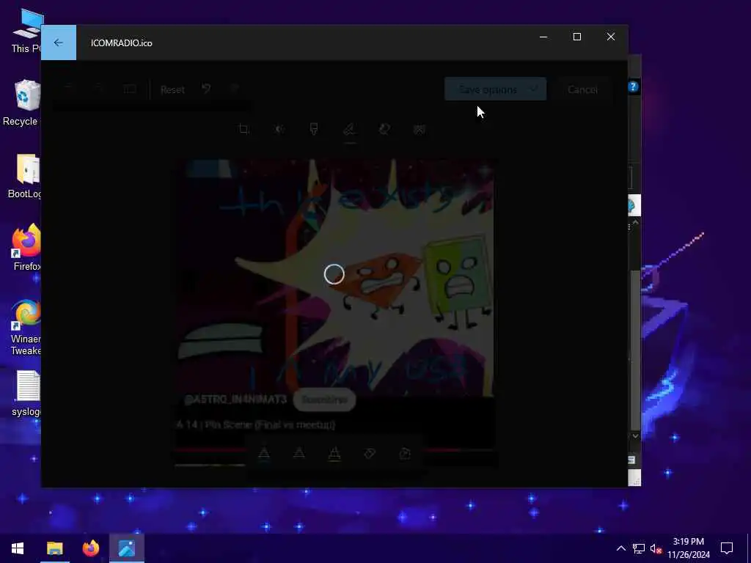Undo the last edit
Image resolution: width=751 pixels, height=563 pixels.
[206, 89]
